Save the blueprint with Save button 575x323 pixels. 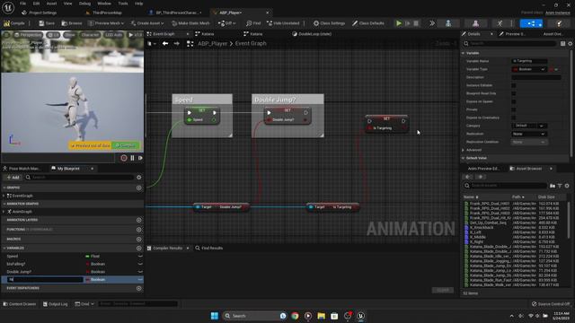pos(47,23)
